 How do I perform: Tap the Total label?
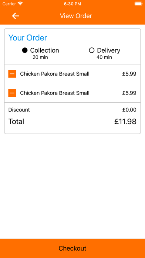click(x=16, y=122)
